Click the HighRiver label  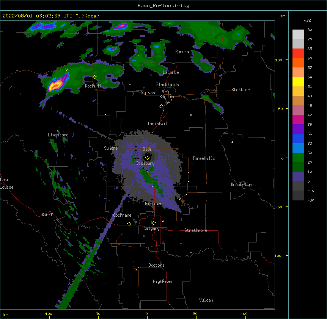point(163,281)
